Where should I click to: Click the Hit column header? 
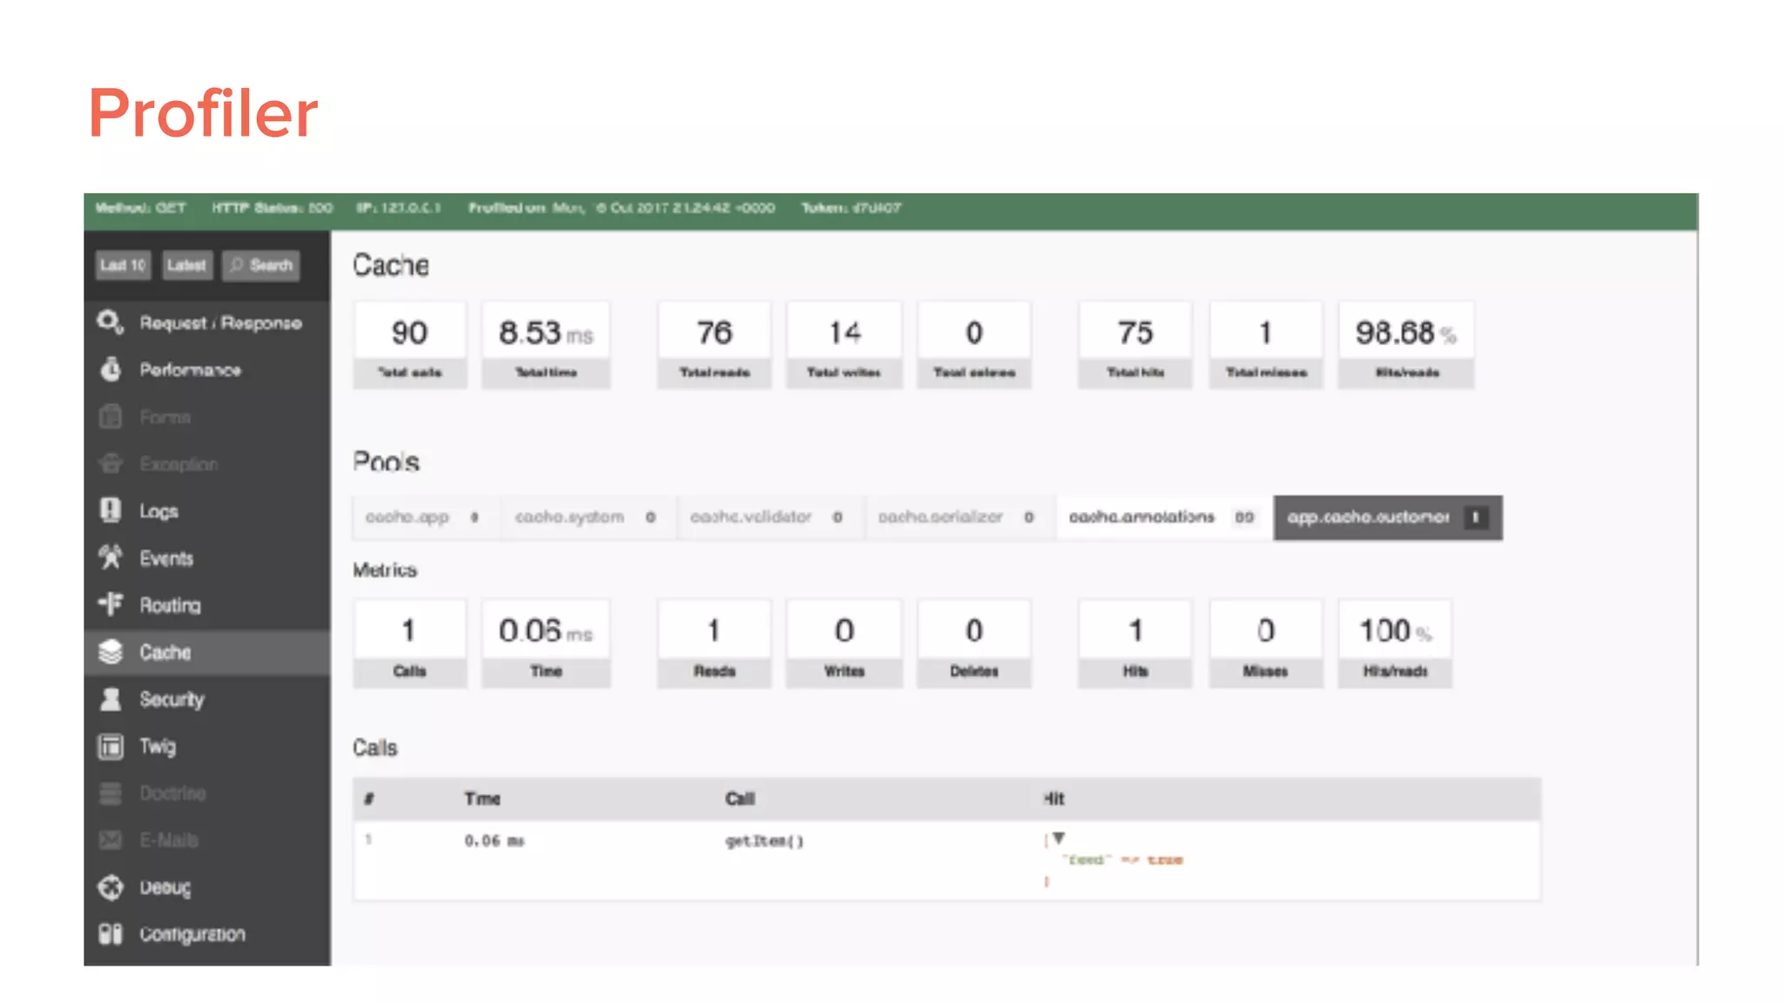coord(1053,798)
